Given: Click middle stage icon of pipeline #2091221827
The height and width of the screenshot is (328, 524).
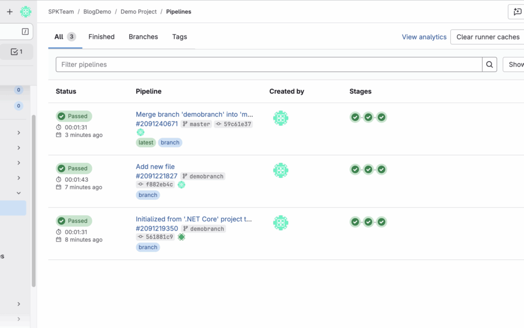Looking at the screenshot, I should coord(368,170).
